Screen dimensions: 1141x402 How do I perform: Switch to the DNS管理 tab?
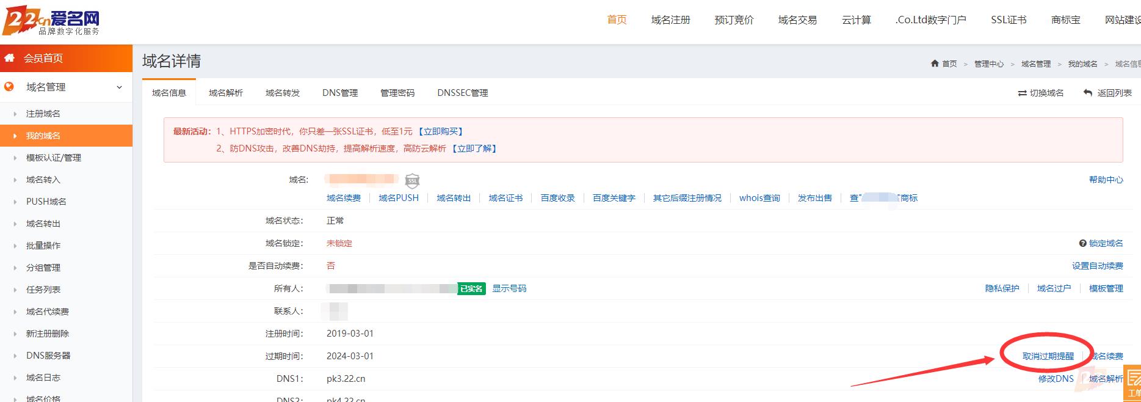(340, 93)
